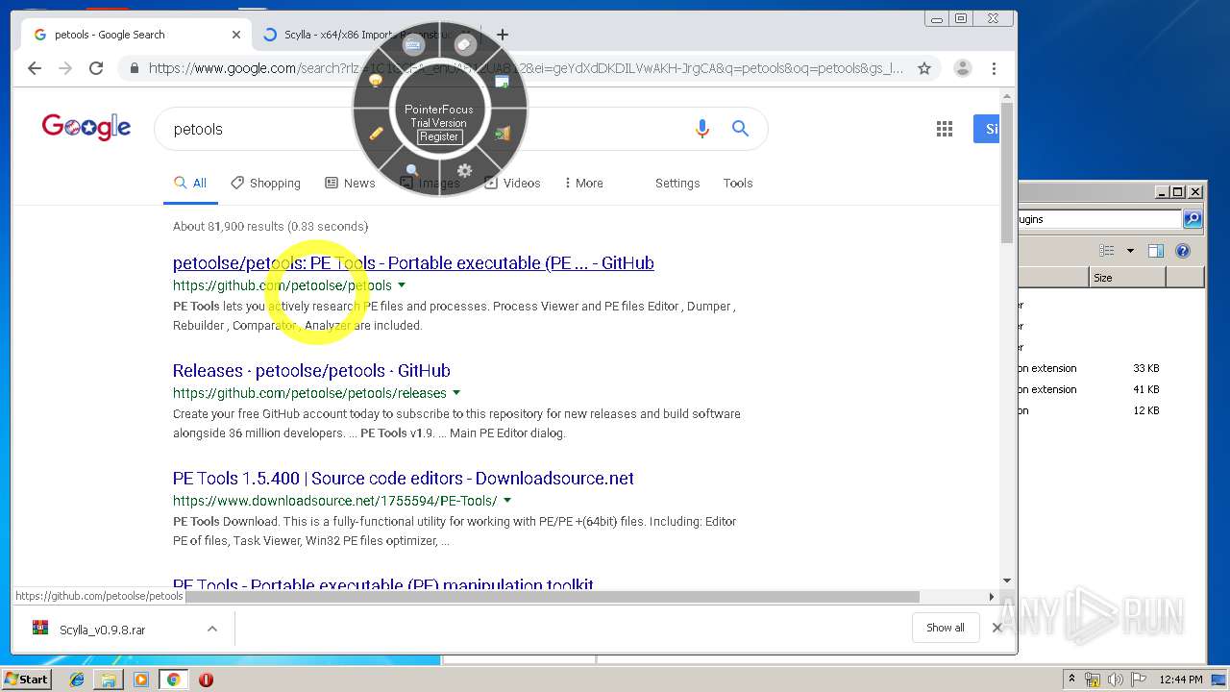Screen dimensions: 1230x692
Task: Switch to the Scylla x64/x86 tab
Action: [365, 35]
